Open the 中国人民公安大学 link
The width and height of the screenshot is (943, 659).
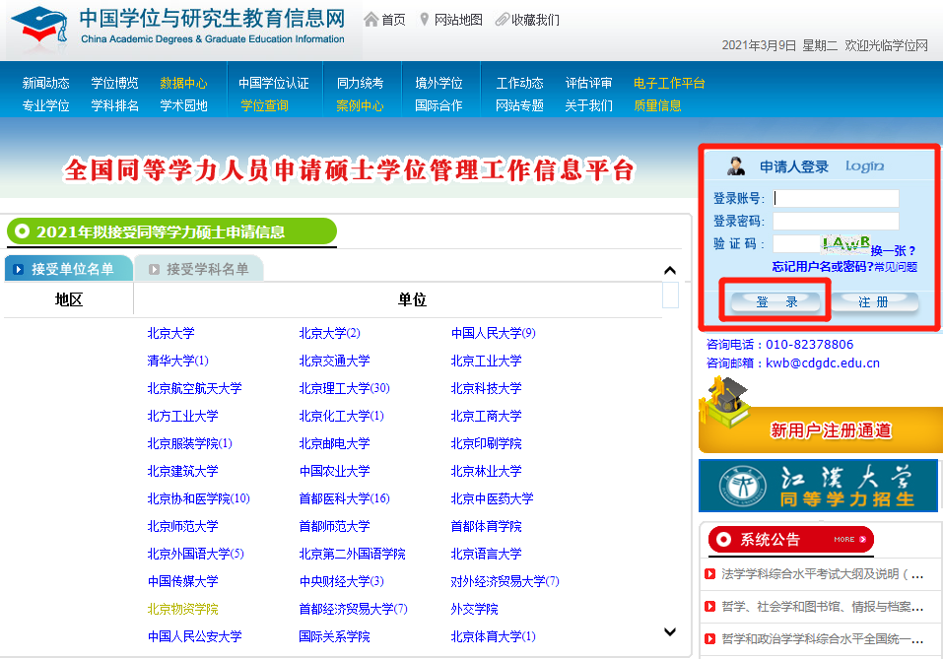[195, 636]
